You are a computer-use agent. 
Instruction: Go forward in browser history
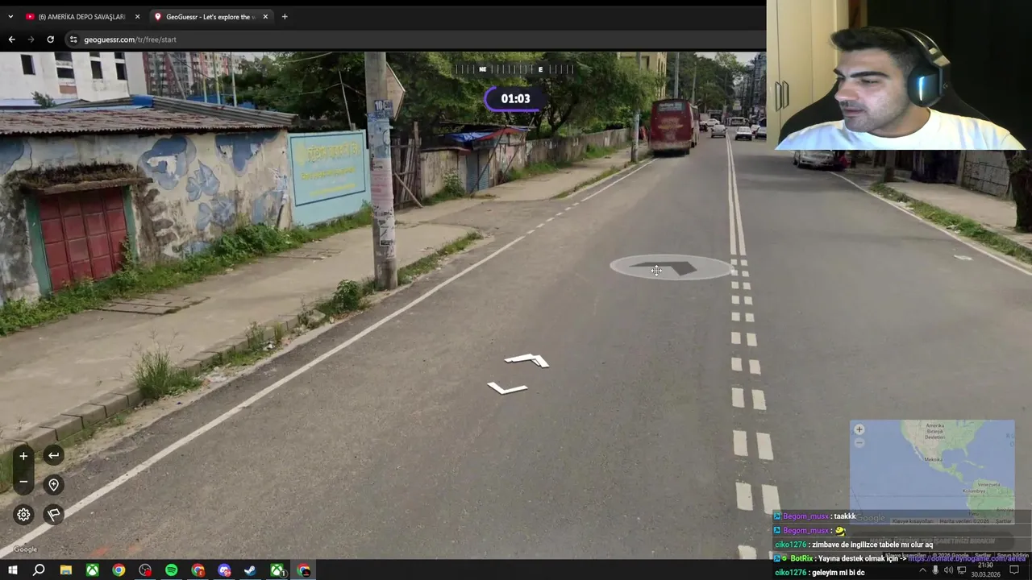(x=31, y=39)
